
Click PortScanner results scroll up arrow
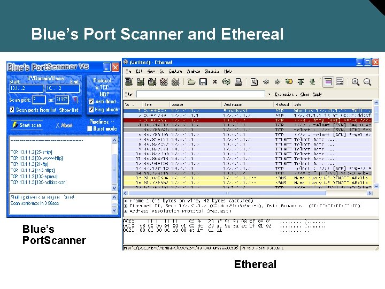pos(114,140)
